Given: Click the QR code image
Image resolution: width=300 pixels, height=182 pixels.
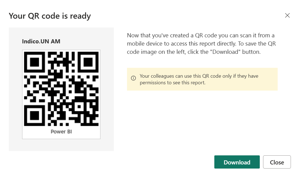Looking at the screenshot, I should [x=61, y=89].
